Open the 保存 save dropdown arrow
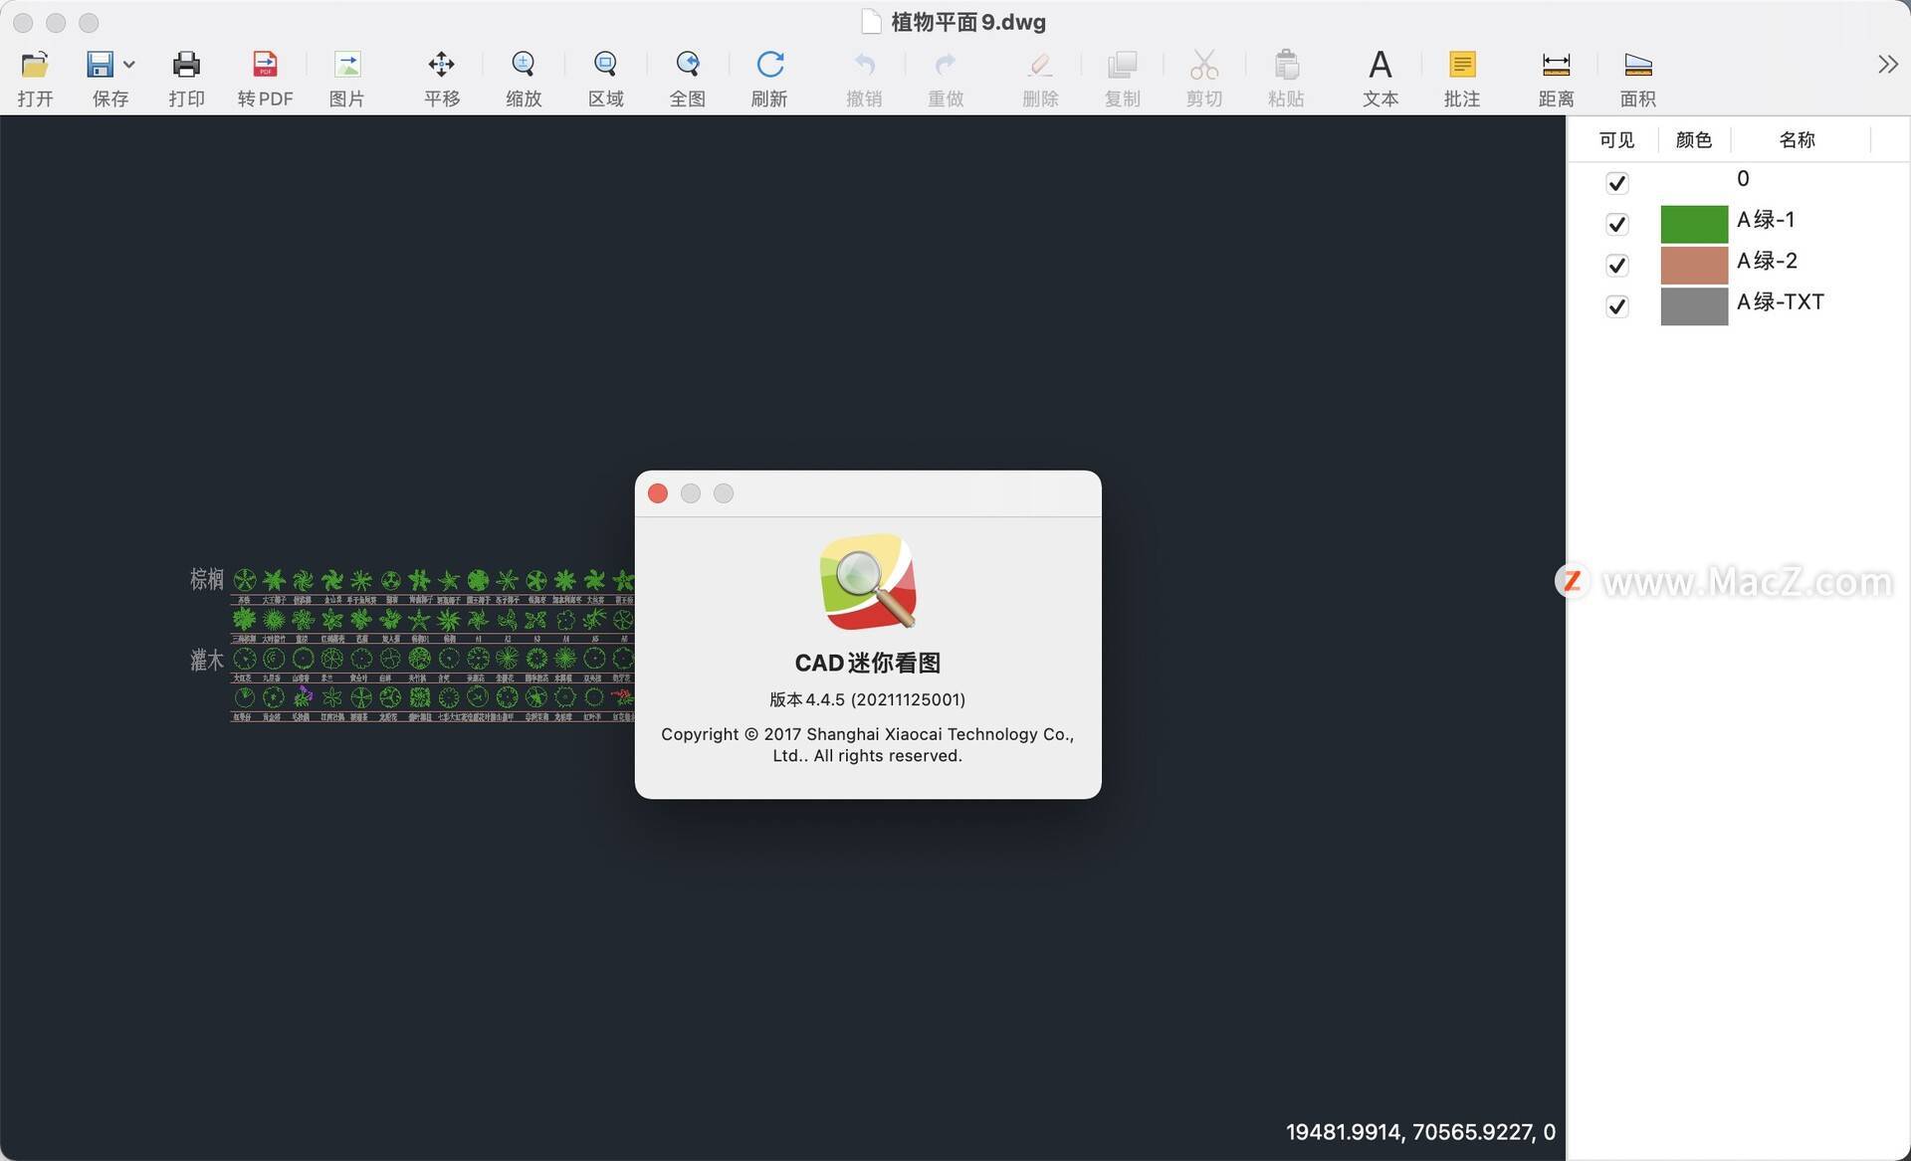Image resolution: width=1911 pixels, height=1161 pixels. pos(128,64)
